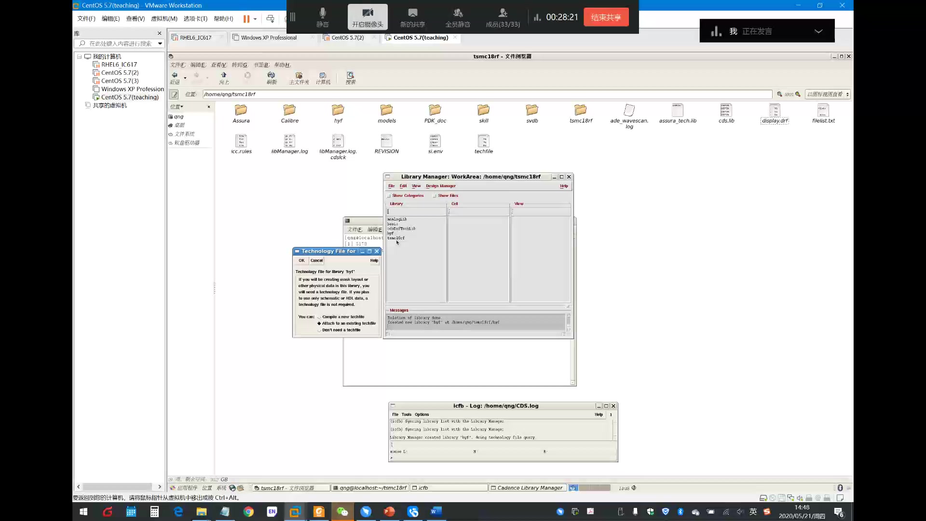Click the Back (后退) arrow in file browser
Image resolution: width=926 pixels, height=521 pixels.
tap(175, 77)
